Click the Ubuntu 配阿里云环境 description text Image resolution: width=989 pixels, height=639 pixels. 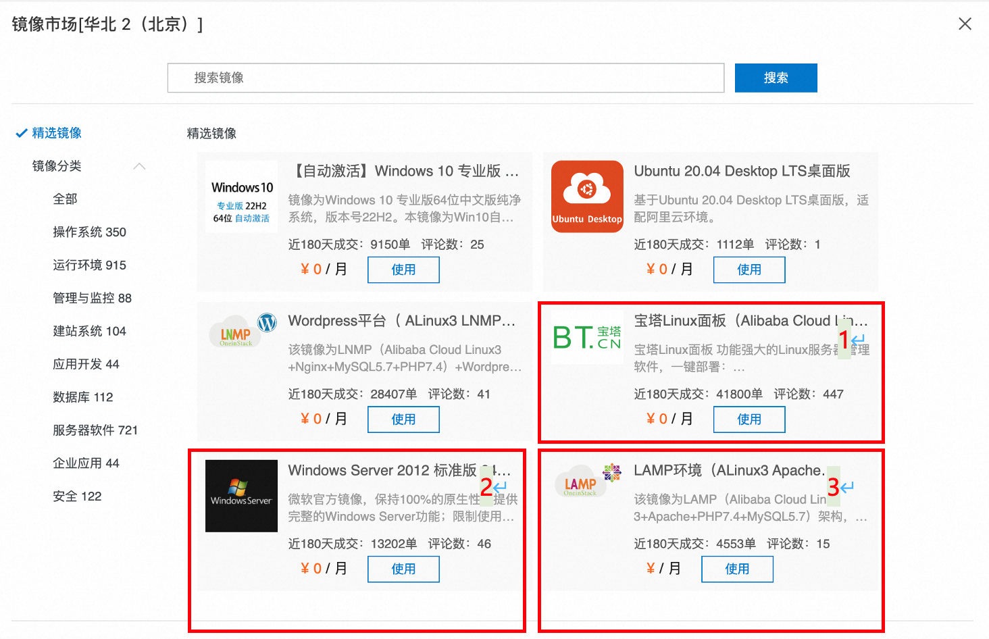click(x=751, y=209)
